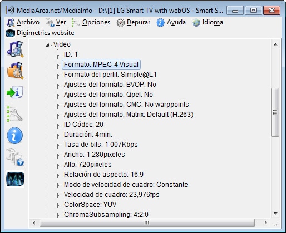Click the waveform Digimetrics sidebar icon
Viewport: 286px width, 233px height.
(15, 179)
